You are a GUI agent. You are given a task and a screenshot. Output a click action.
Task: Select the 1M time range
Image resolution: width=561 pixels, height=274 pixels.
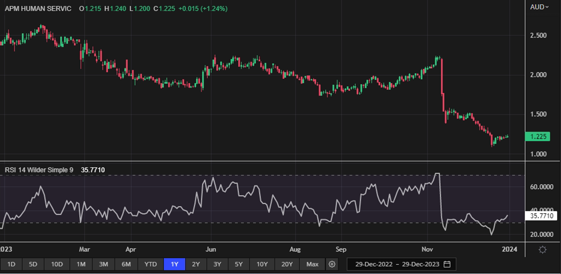[81, 264]
